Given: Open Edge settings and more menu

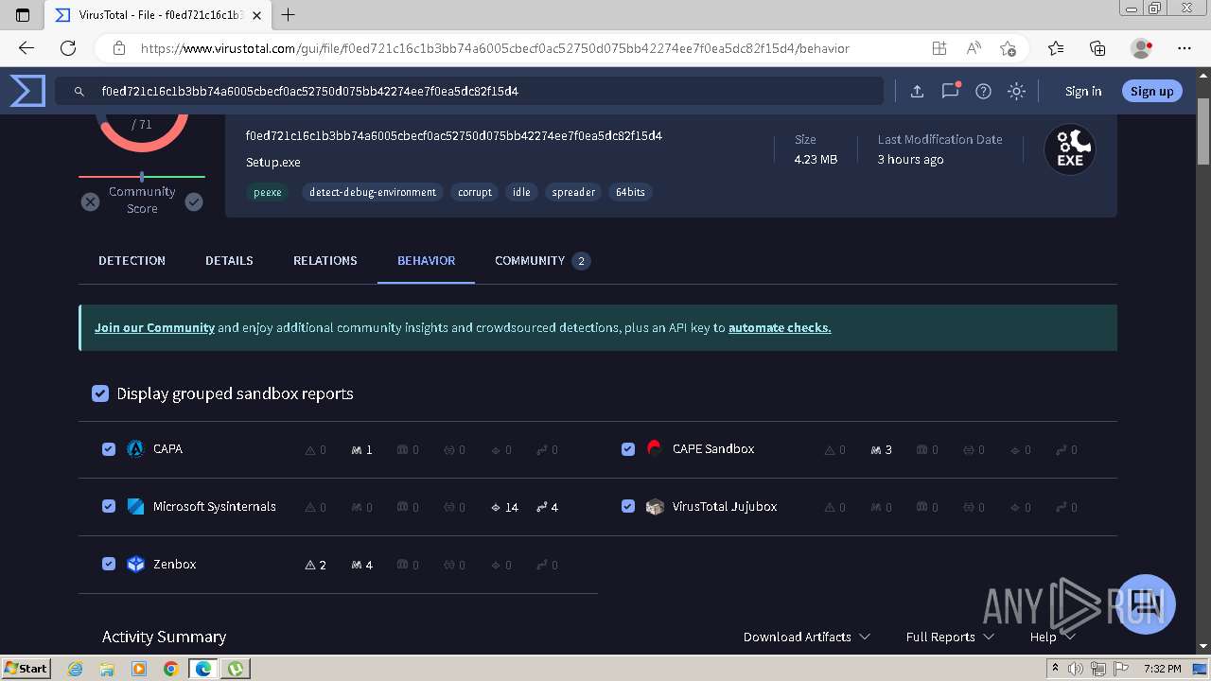Looking at the screenshot, I should (1185, 48).
